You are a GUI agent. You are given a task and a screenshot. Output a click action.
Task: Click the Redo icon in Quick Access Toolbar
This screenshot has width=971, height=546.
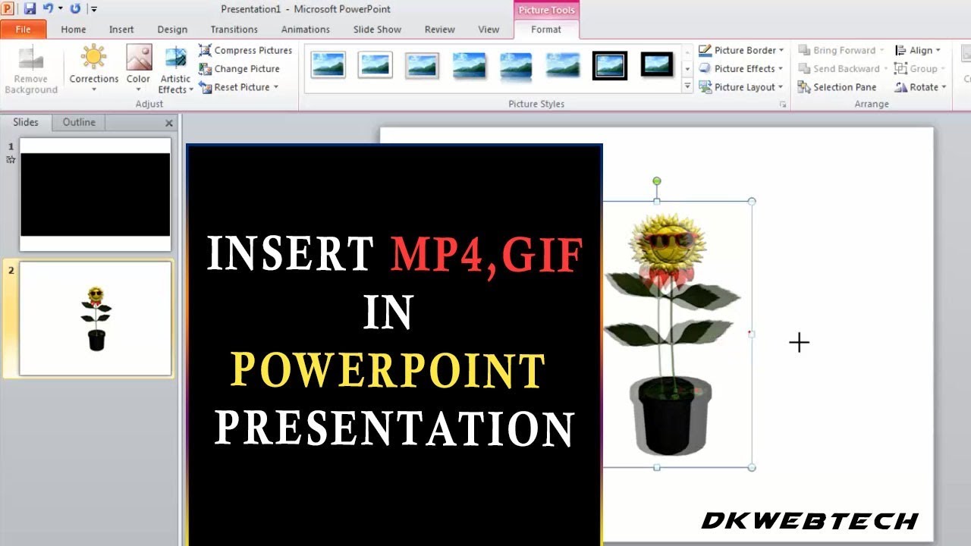[x=75, y=9]
